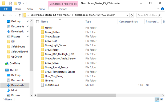Click the navigation pane scroll up arrow
This screenshot has height=102, width=165.
(31, 21)
